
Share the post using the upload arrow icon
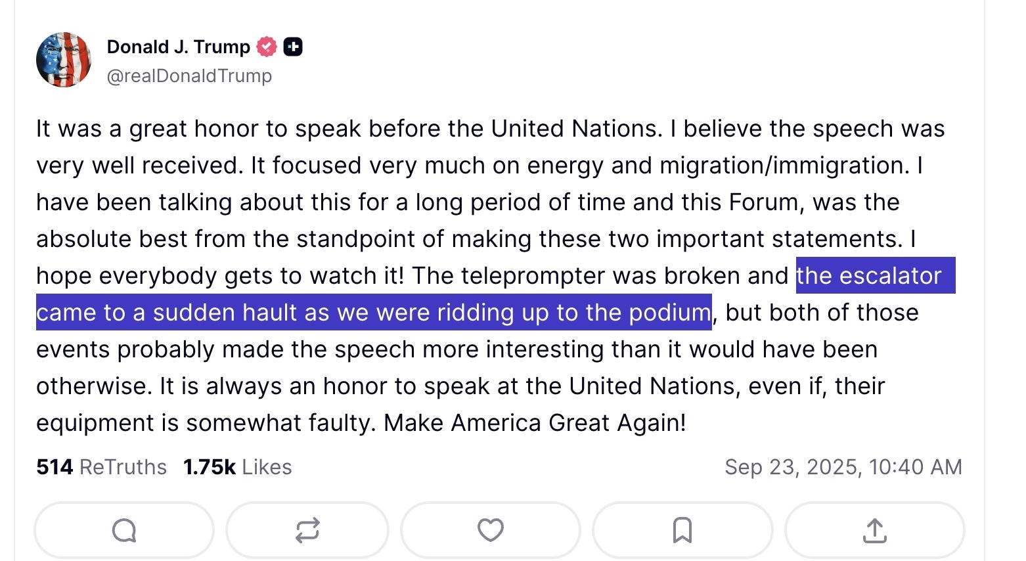pyautogui.click(x=874, y=530)
